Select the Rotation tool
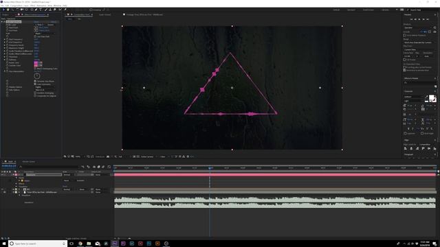The width and height of the screenshot is (440, 247). [17, 10]
